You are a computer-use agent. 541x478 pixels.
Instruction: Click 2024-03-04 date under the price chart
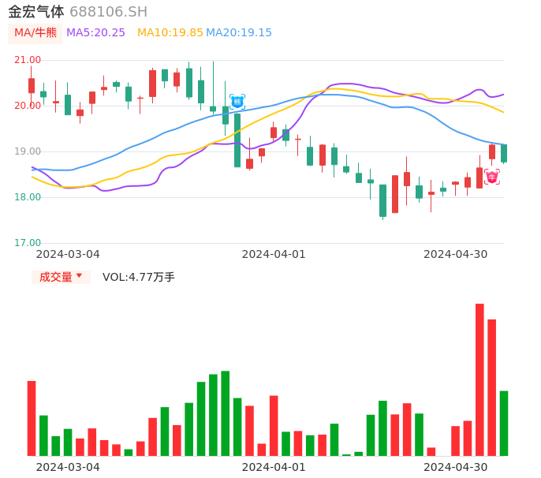[68, 254]
